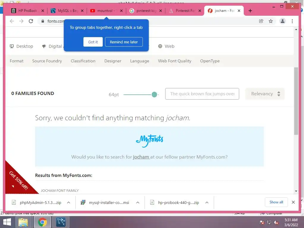Go forward one page
304x228 pixels.
(x=21, y=21)
